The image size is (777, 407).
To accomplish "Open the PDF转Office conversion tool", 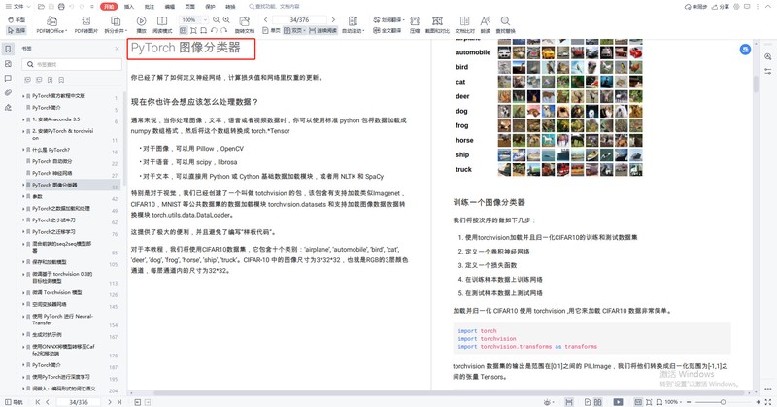I will [51, 24].
